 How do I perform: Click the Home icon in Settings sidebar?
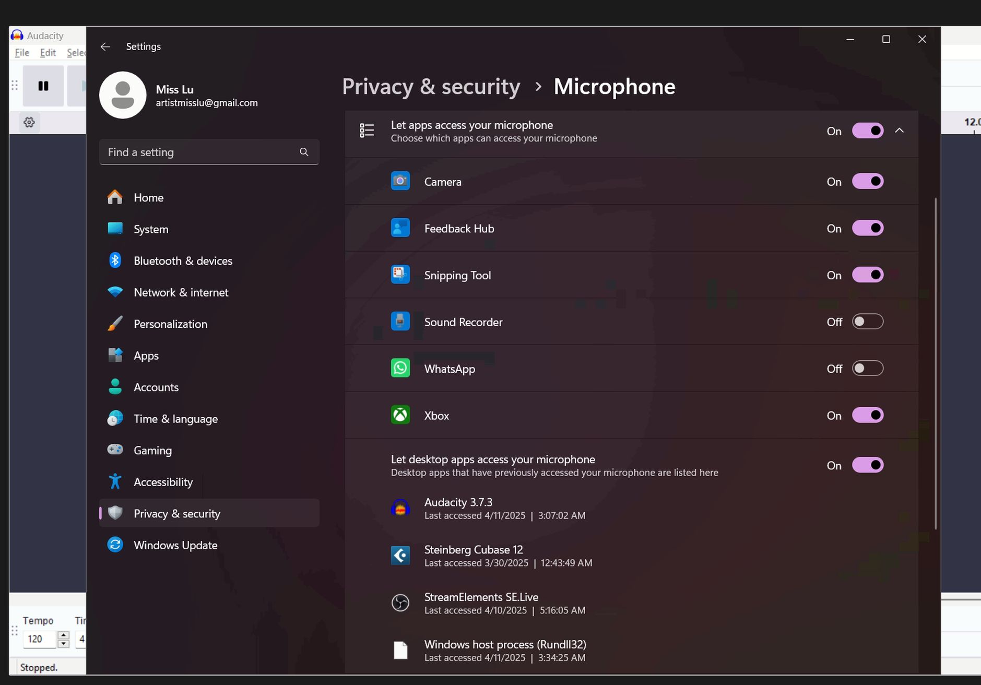(x=115, y=197)
